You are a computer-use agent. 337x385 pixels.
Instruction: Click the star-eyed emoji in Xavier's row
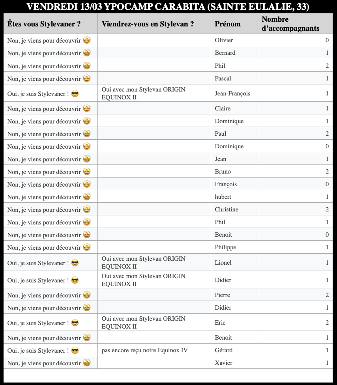point(87,363)
